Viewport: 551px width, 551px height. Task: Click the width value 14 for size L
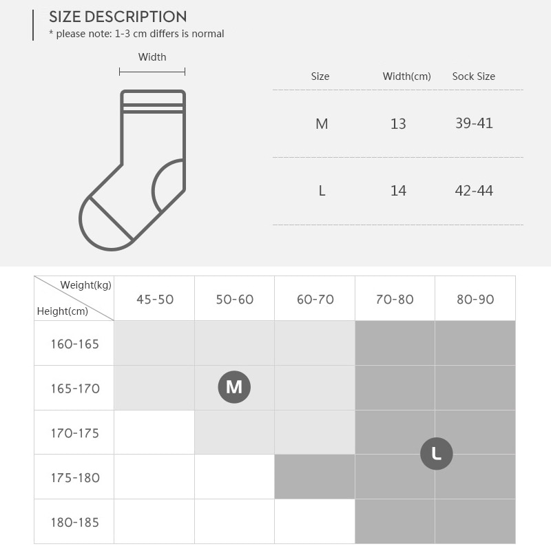point(398,191)
